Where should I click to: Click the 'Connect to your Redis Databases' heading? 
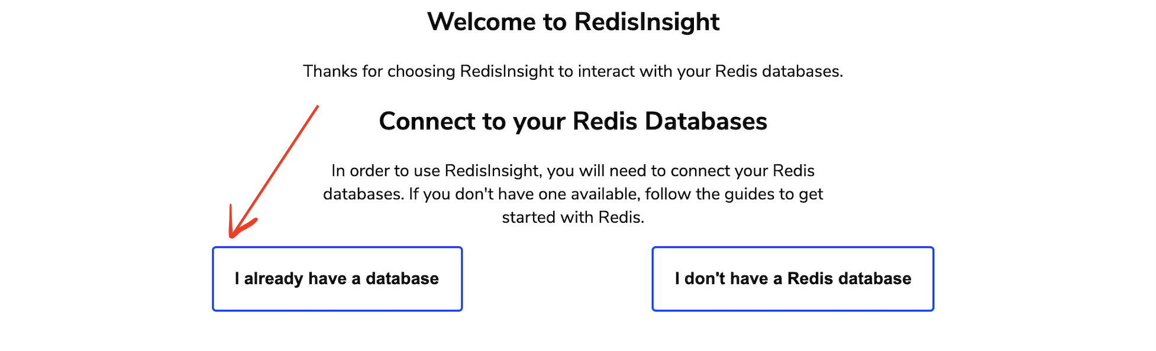[573, 121]
